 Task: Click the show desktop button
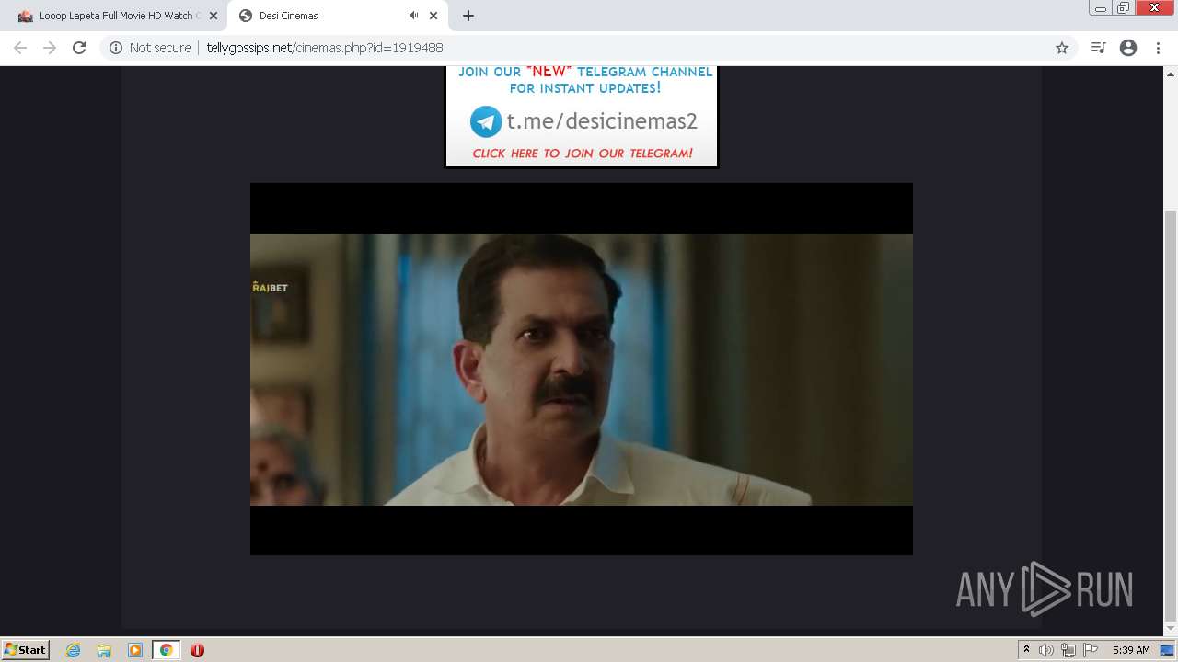pyautogui.click(x=1168, y=650)
